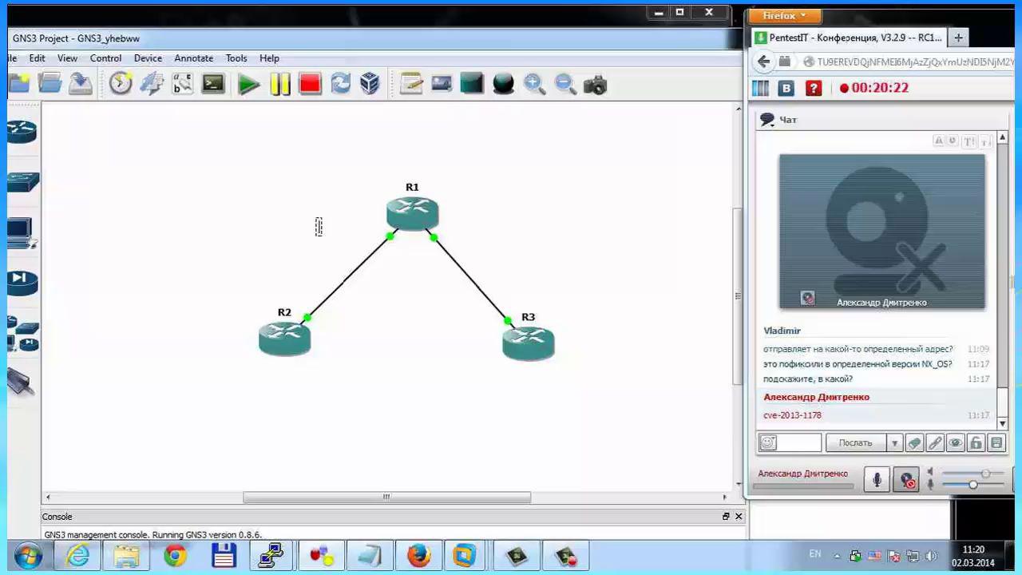
Task: Open Google Chrome from the taskbar
Action: 175,556
